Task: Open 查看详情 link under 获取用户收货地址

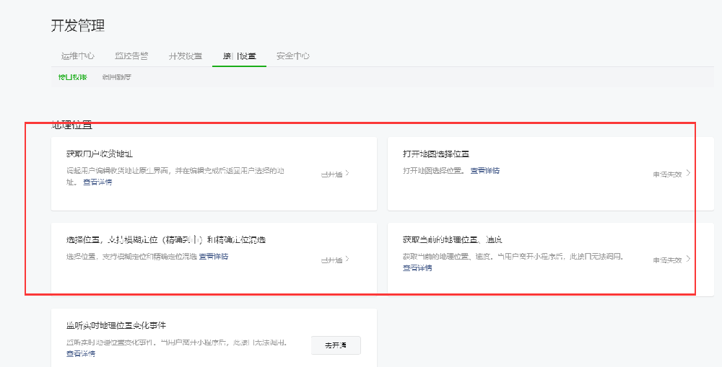Action: [x=97, y=182]
